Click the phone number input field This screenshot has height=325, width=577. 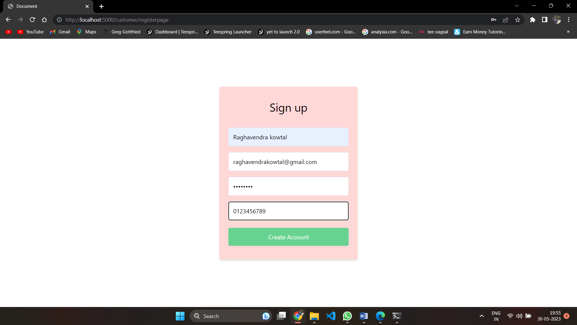pos(288,211)
